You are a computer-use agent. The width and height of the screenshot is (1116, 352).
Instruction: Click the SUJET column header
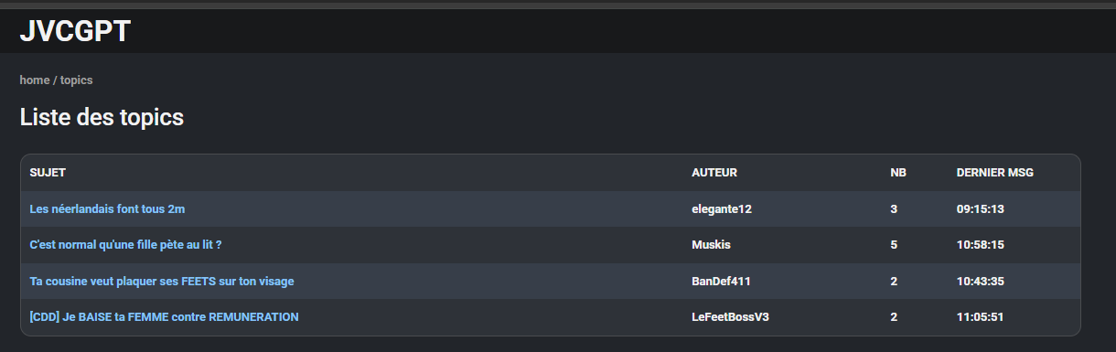pyautogui.click(x=48, y=173)
